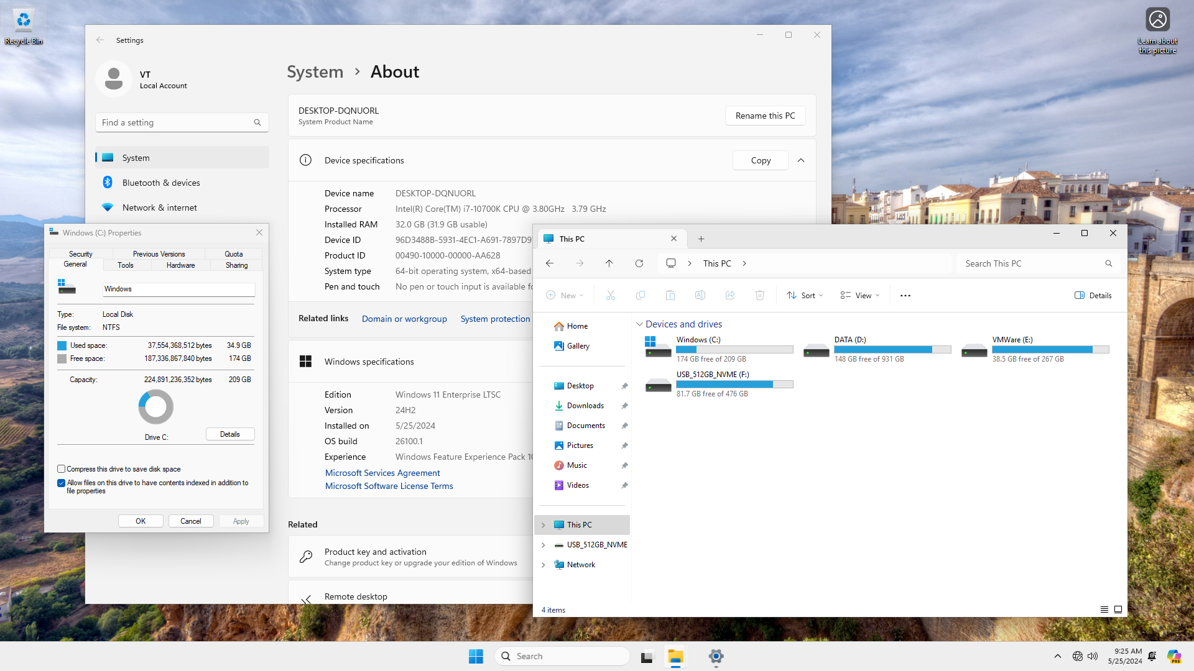1194x671 pixels.
Task: Toggle the Details pane button
Action: pyautogui.click(x=1093, y=296)
